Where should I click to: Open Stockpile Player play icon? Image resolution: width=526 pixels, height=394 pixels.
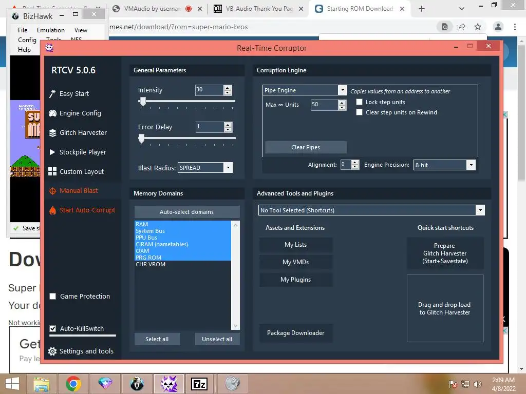coord(52,152)
